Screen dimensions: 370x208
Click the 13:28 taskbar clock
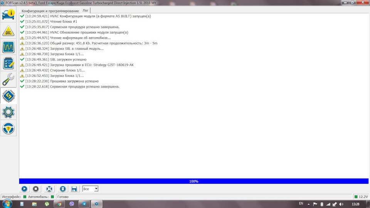click(x=356, y=204)
